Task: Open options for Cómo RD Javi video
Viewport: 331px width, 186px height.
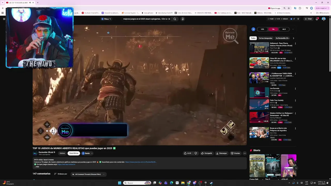Action: pyautogui.click(x=295, y=59)
